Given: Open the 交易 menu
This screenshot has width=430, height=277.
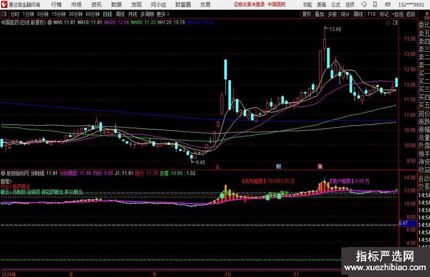Looking at the screenshot, I should tap(205, 5).
